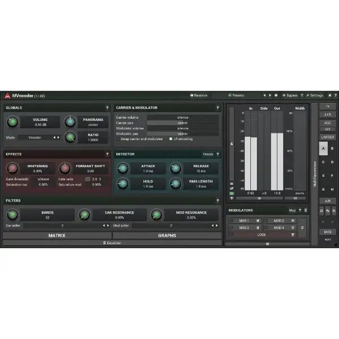Screen dimensions: 339x339
Task: Open the MIDI settings button
Action: [x=328, y=232]
